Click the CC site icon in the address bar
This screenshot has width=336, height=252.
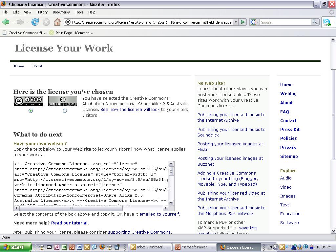tap(68, 22)
